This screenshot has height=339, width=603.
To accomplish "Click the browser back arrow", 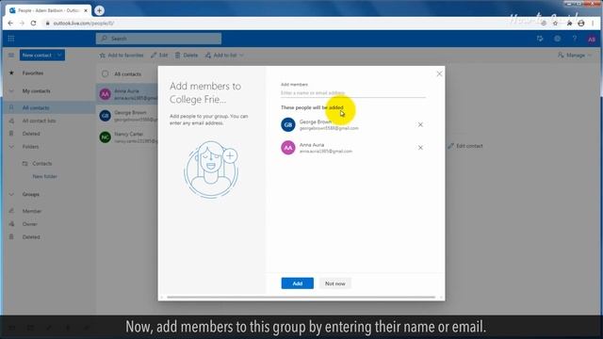I will 10,23.
